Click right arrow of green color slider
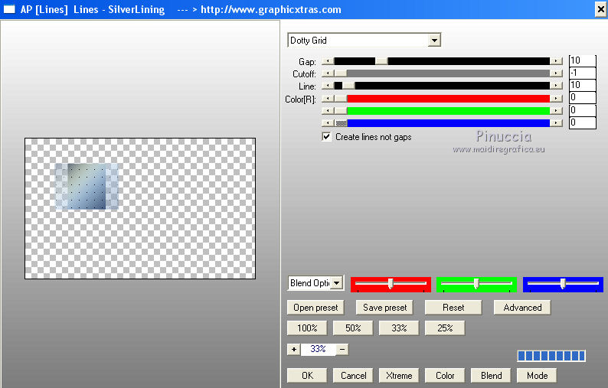608x388 pixels. [556, 111]
